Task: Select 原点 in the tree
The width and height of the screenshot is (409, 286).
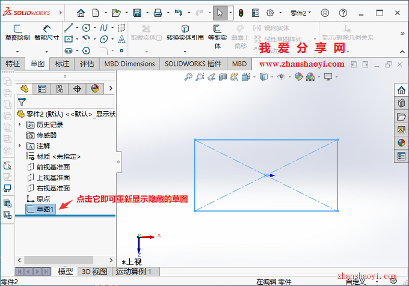Action: tap(38, 198)
